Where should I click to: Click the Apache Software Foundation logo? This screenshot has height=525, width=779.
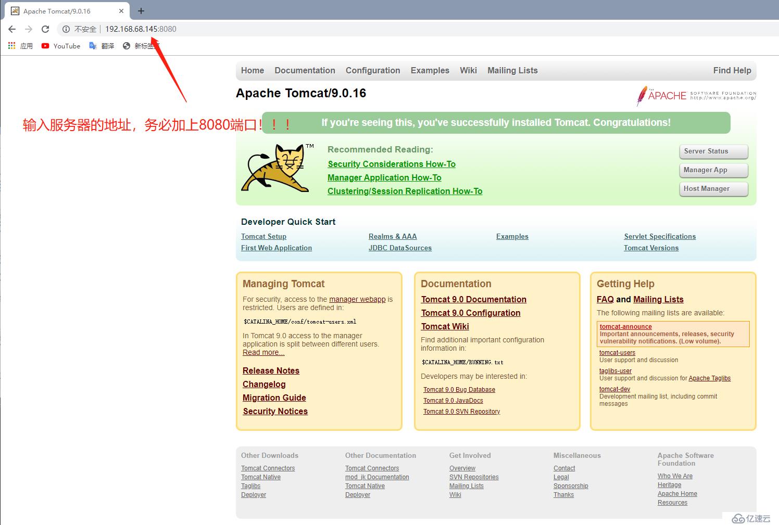[x=696, y=96]
